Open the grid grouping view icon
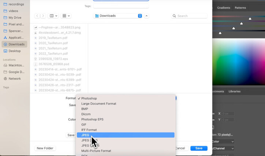The image size is (265, 156). tap(66, 16)
